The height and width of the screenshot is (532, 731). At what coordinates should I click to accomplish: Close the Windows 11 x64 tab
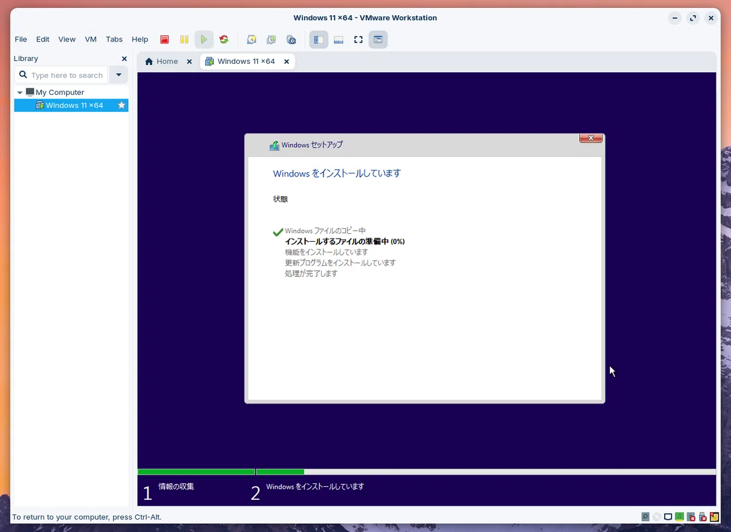287,61
